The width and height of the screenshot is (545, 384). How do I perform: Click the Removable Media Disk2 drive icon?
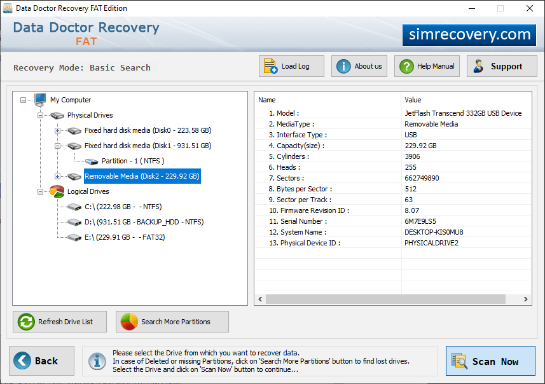(x=74, y=177)
